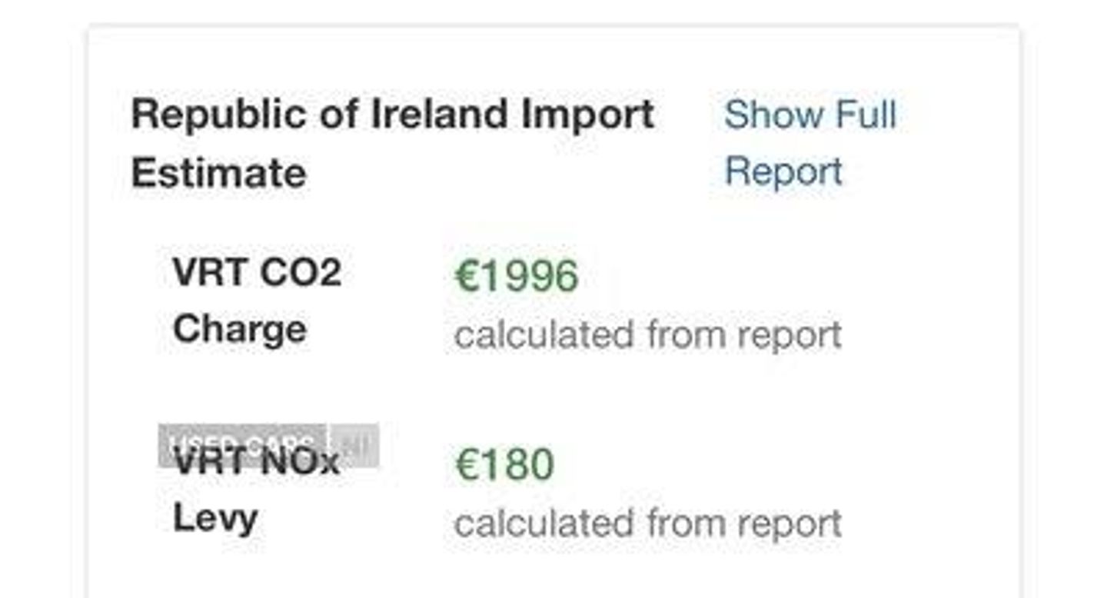Viewport: 1107px width, 598px height.
Task: Click "calculated from report" beneath €1996
Action: [x=648, y=335]
